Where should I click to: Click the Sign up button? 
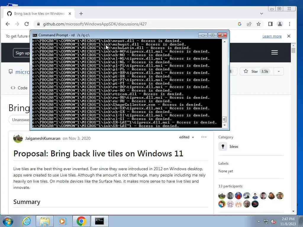click(22, 53)
